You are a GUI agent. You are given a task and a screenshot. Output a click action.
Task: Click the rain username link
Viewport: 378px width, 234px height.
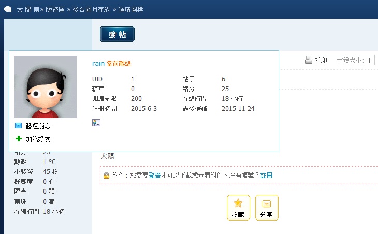pos(98,63)
